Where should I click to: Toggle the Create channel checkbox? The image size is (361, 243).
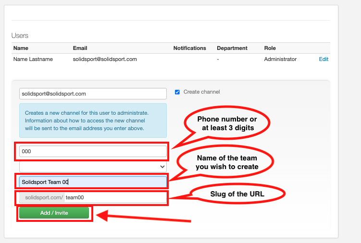177,92
